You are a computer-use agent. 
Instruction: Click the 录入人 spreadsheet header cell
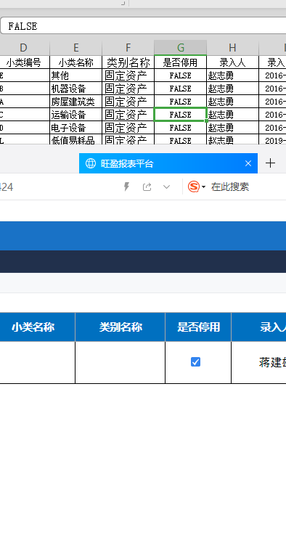(x=232, y=62)
